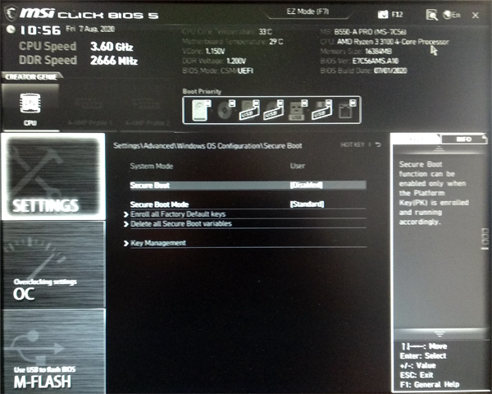The height and width of the screenshot is (394, 492).
Task: Click the +/-: Value hint
Action: pyautogui.click(x=418, y=365)
